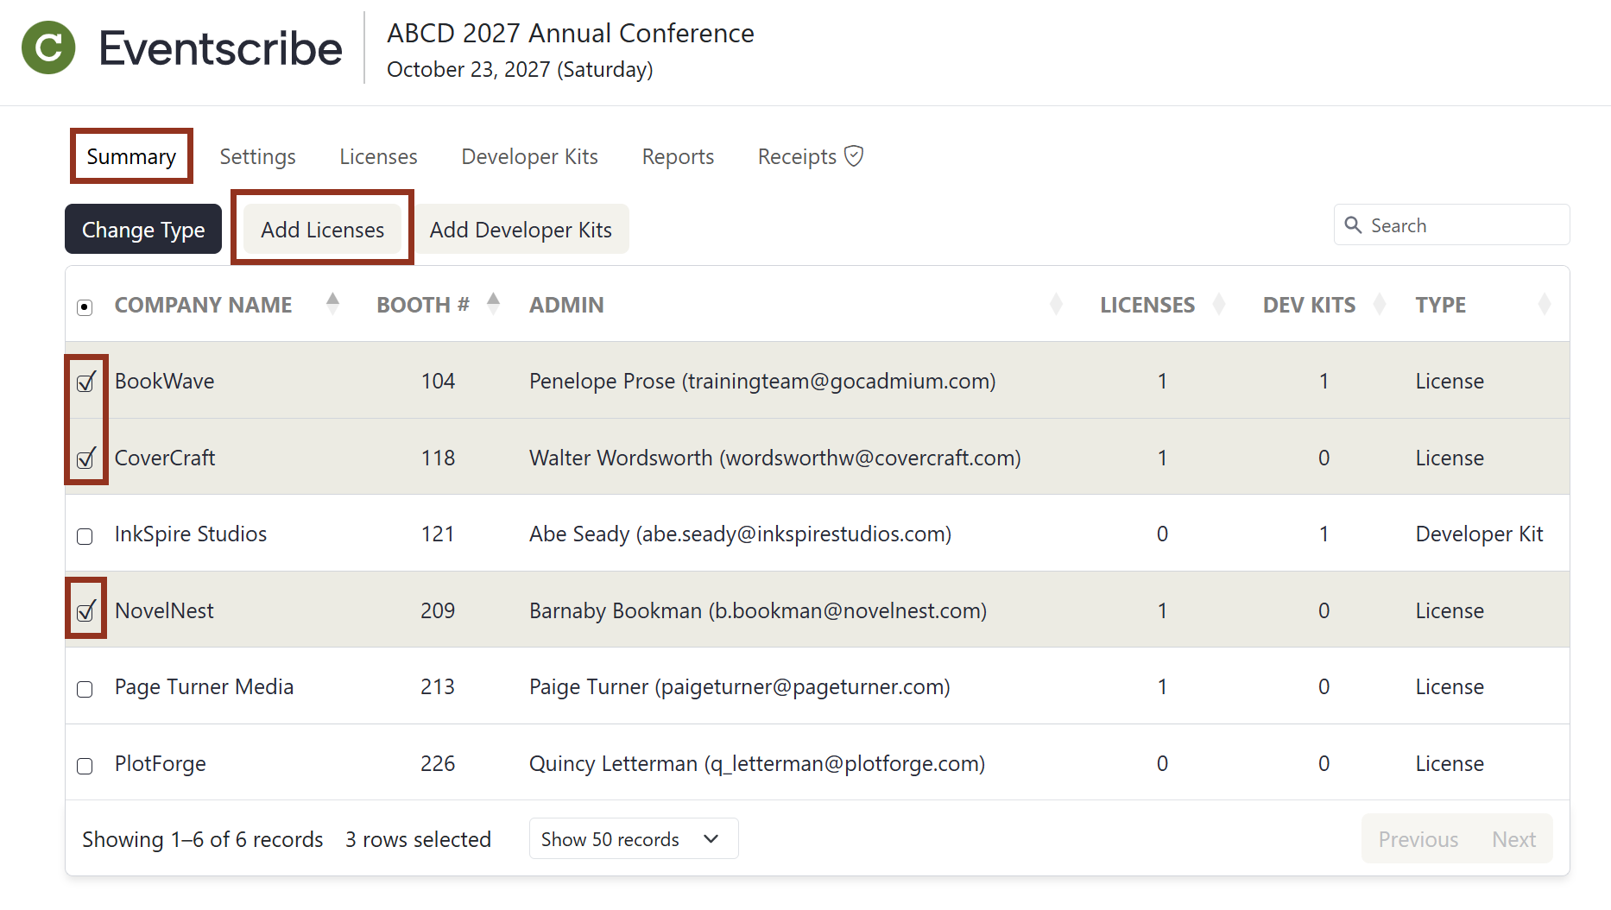Click the NovelNest company name
This screenshot has height=910, width=1611.
click(x=164, y=610)
